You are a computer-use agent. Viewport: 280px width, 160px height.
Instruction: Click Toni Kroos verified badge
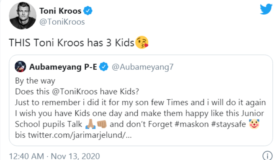coord(88,11)
